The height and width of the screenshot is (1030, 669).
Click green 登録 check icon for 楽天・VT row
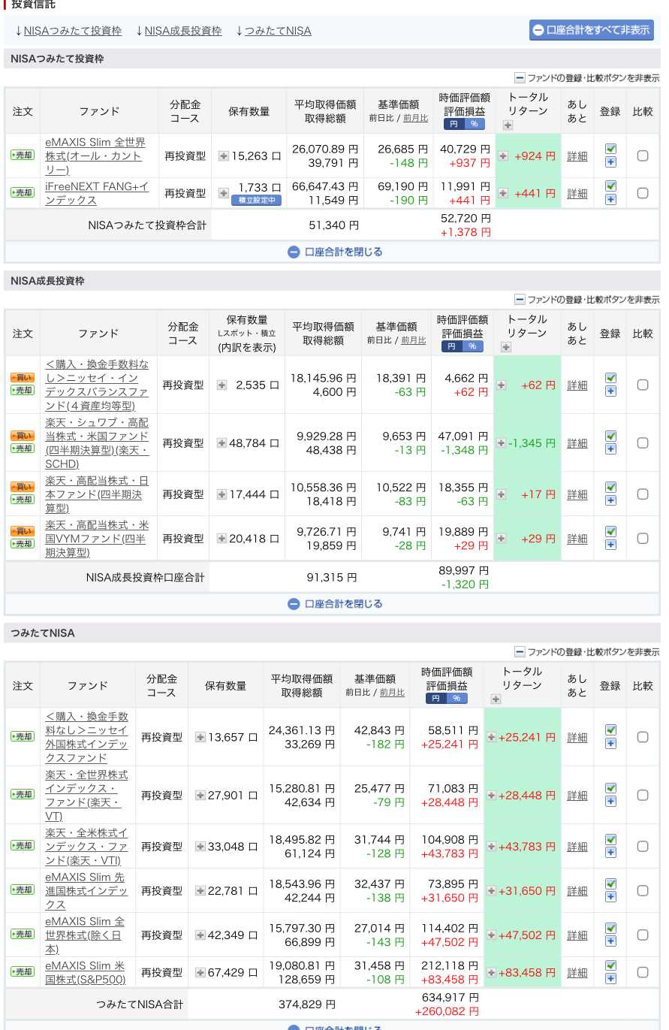(x=610, y=788)
